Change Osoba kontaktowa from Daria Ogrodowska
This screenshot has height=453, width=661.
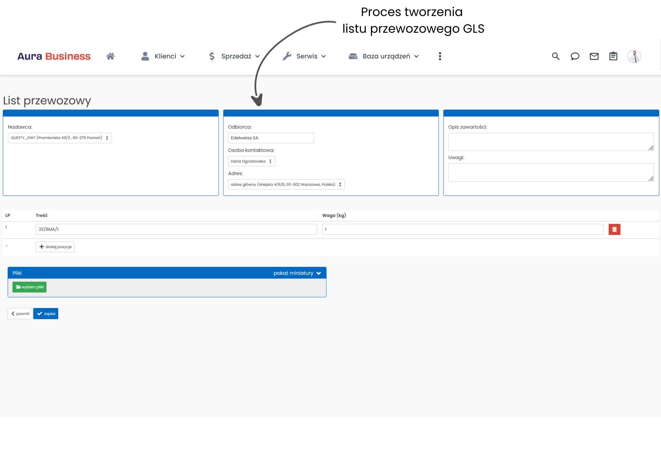(251, 161)
